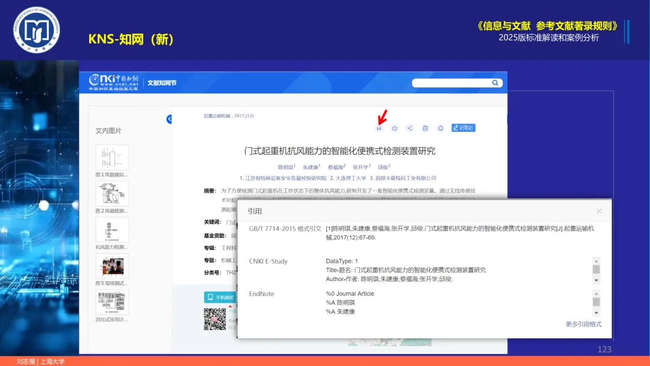Click the article title 门式起重机抗风能力
Viewport: 650px width, 366px height.
pyautogui.click(x=339, y=151)
